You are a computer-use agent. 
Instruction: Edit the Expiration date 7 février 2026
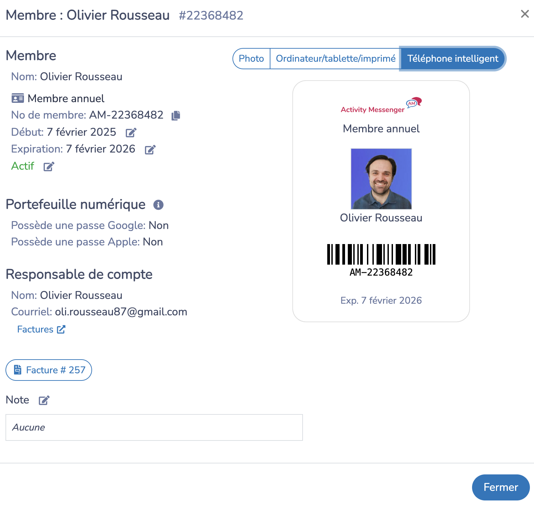pos(150,149)
